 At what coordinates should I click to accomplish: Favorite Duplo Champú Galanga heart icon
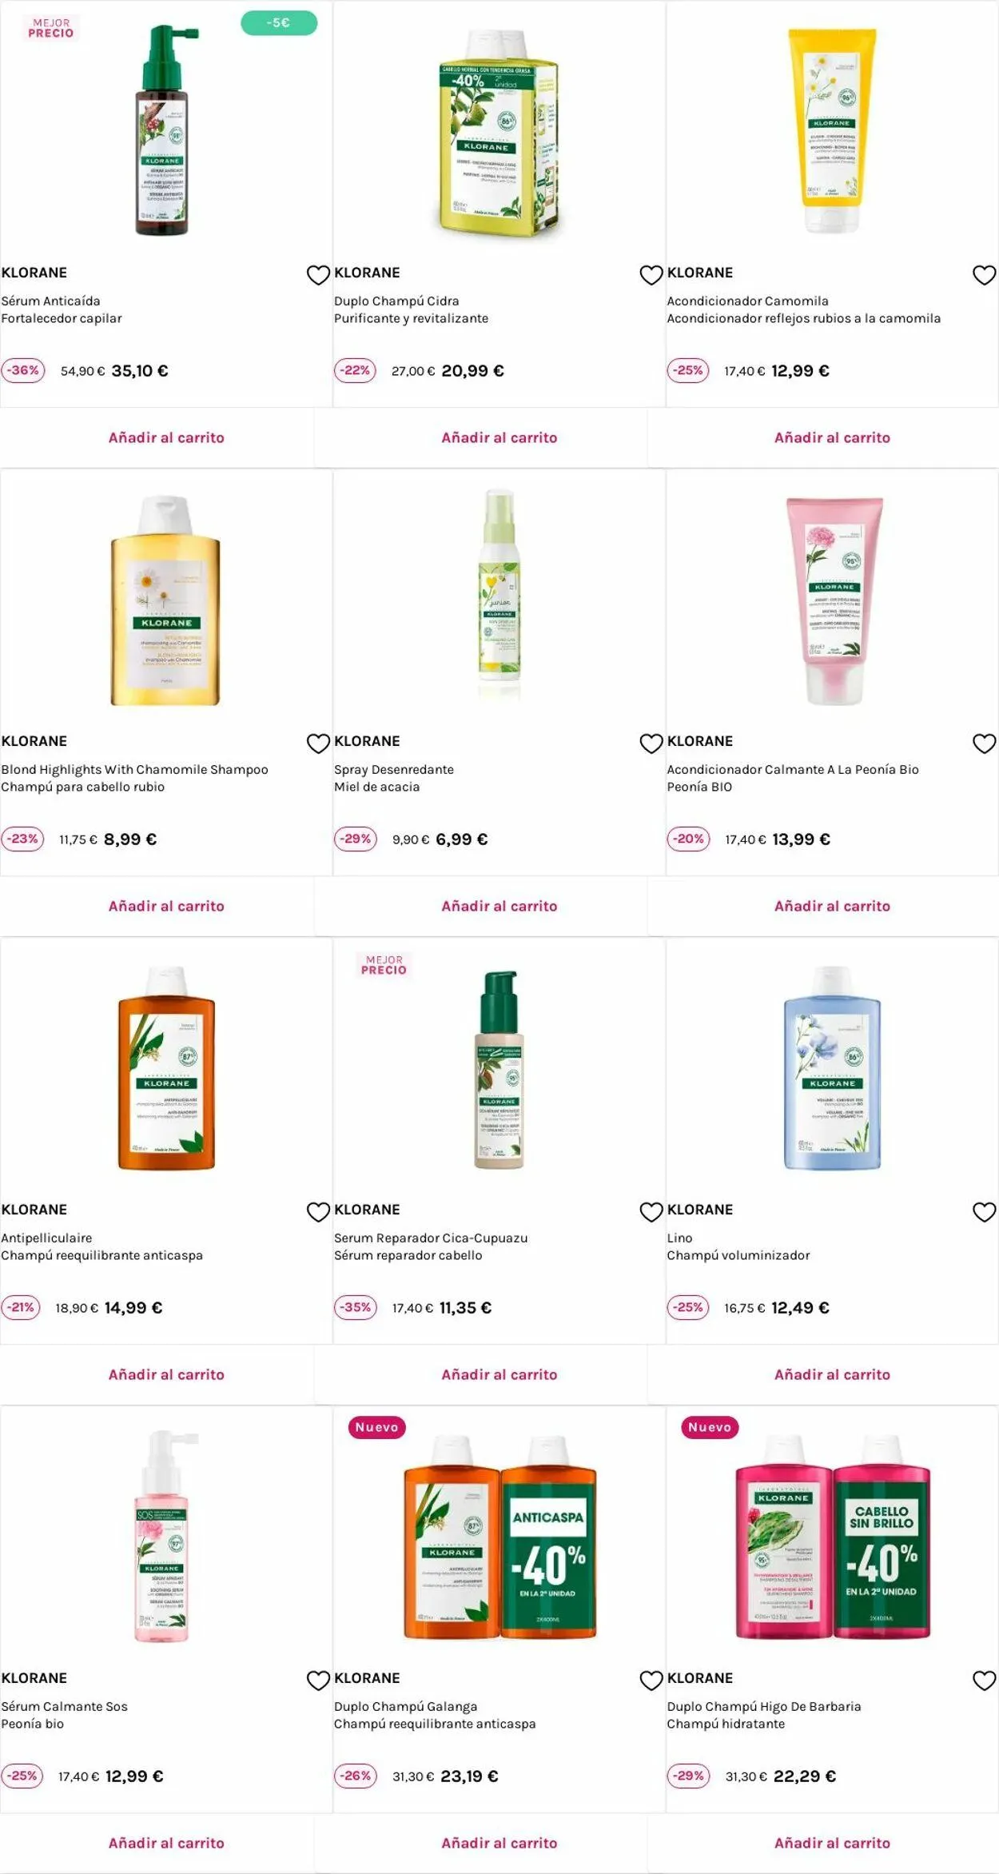(x=651, y=1681)
